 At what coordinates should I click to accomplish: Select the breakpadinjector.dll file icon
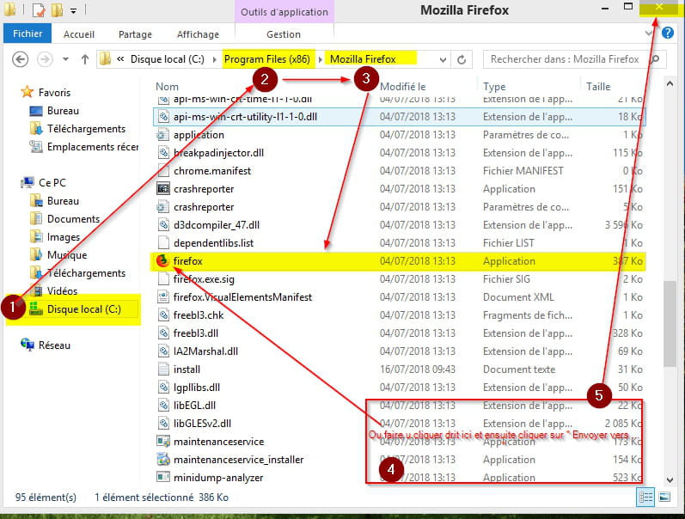coord(163,152)
